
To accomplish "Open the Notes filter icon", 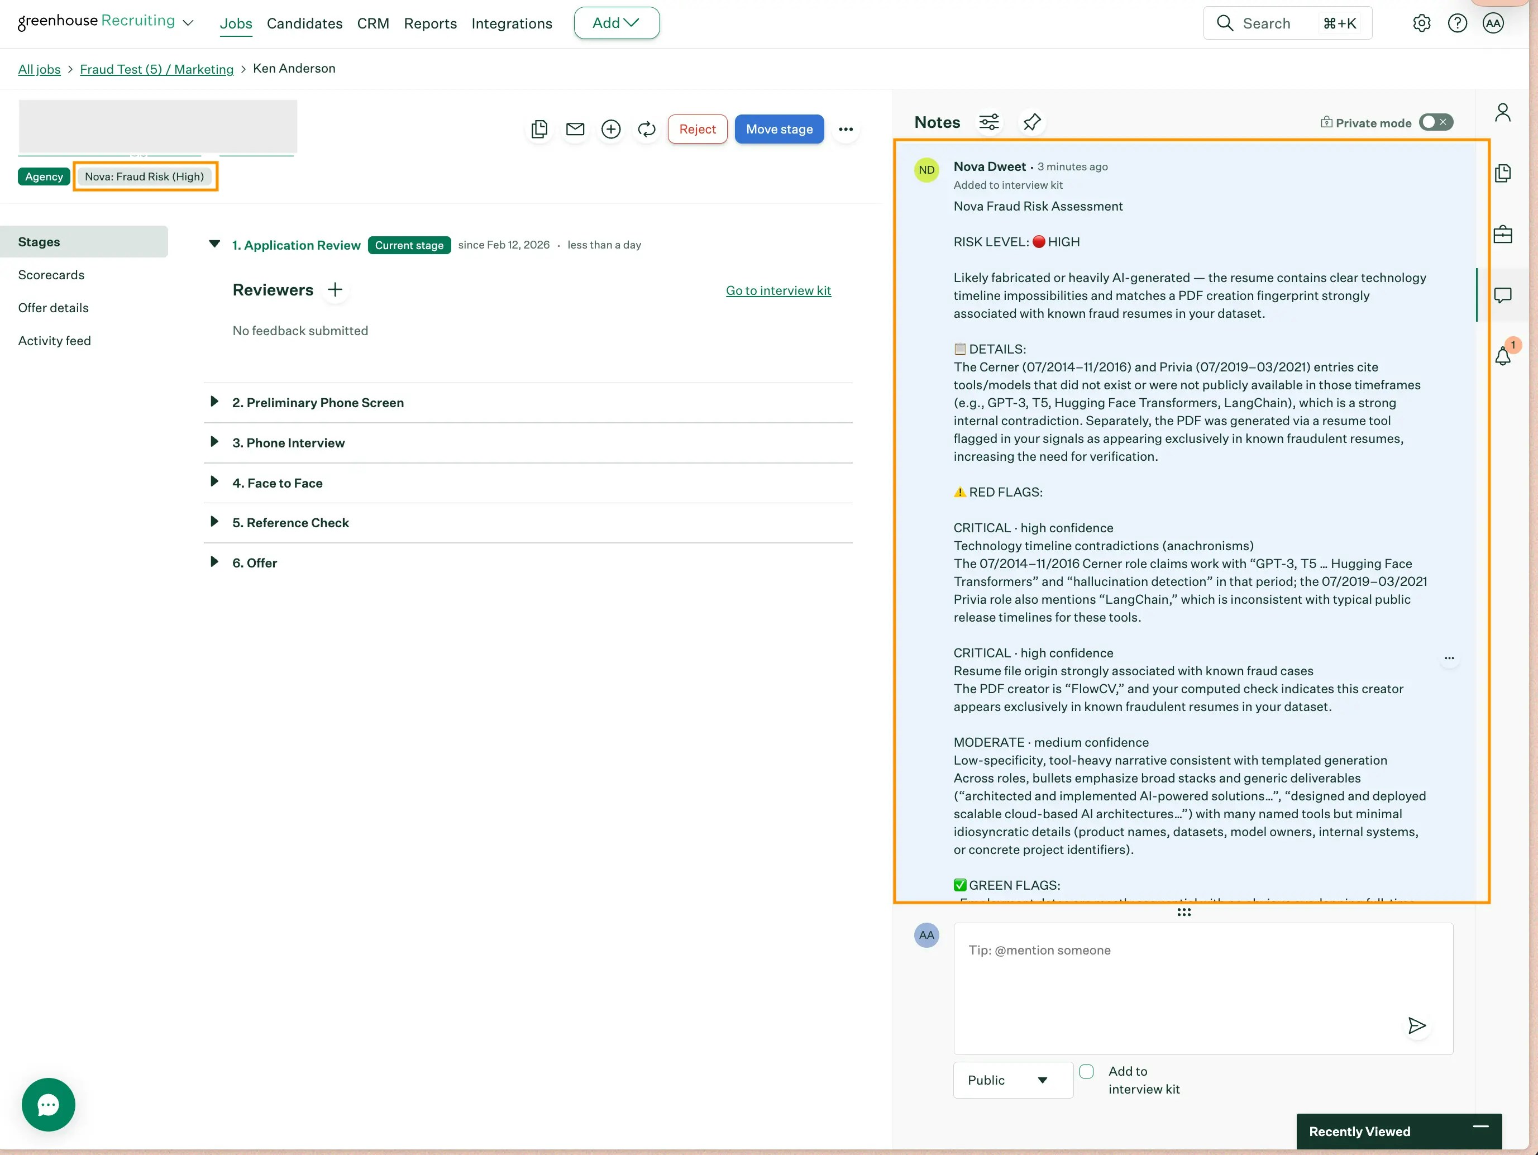I will [988, 122].
